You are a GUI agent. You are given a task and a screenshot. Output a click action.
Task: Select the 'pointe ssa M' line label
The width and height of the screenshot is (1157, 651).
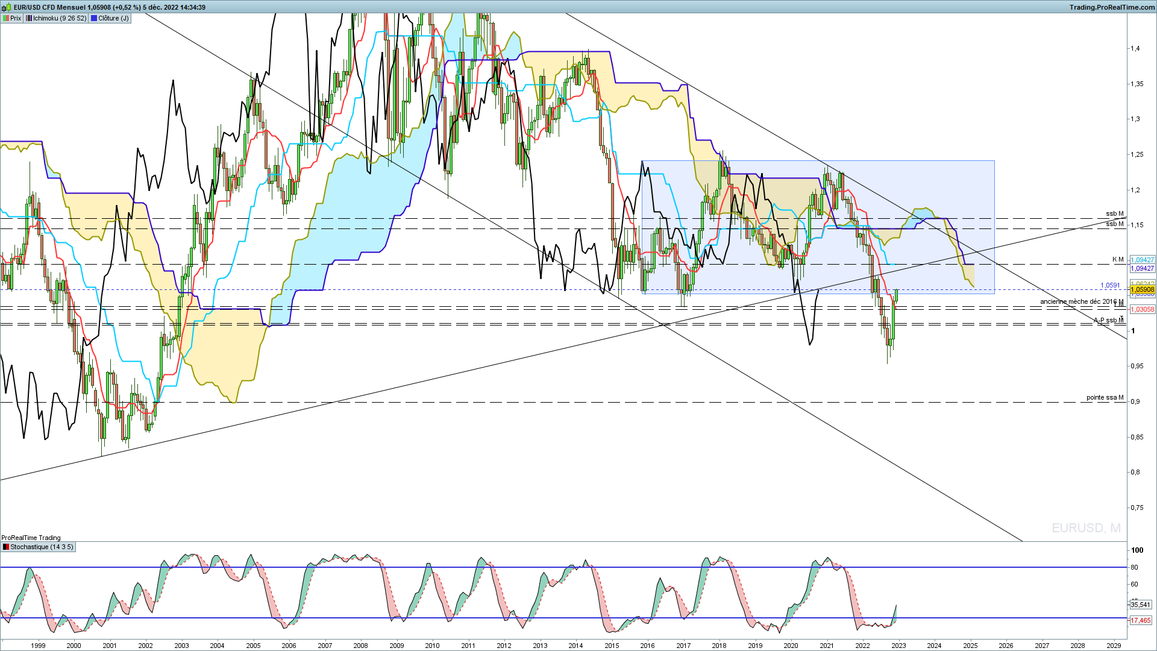[1105, 397]
